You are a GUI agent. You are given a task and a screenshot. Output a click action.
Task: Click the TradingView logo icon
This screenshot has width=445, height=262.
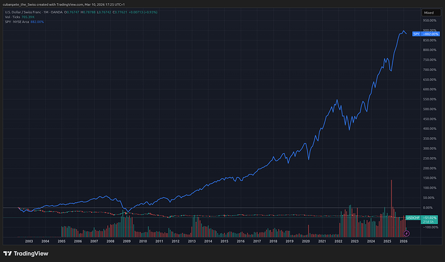pyautogui.click(x=8, y=253)
